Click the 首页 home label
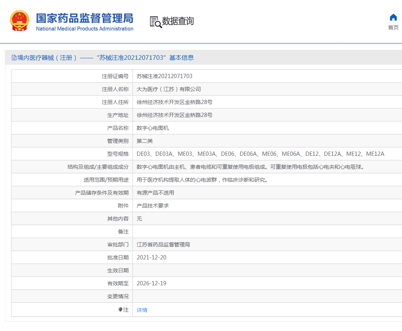Viewport: 402px width, 331px height. point(393,27)
